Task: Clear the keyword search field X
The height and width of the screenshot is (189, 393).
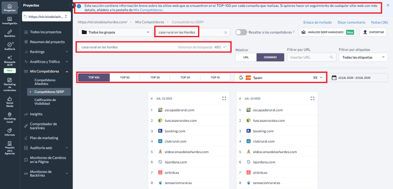Action: click(x=226, y=32)
